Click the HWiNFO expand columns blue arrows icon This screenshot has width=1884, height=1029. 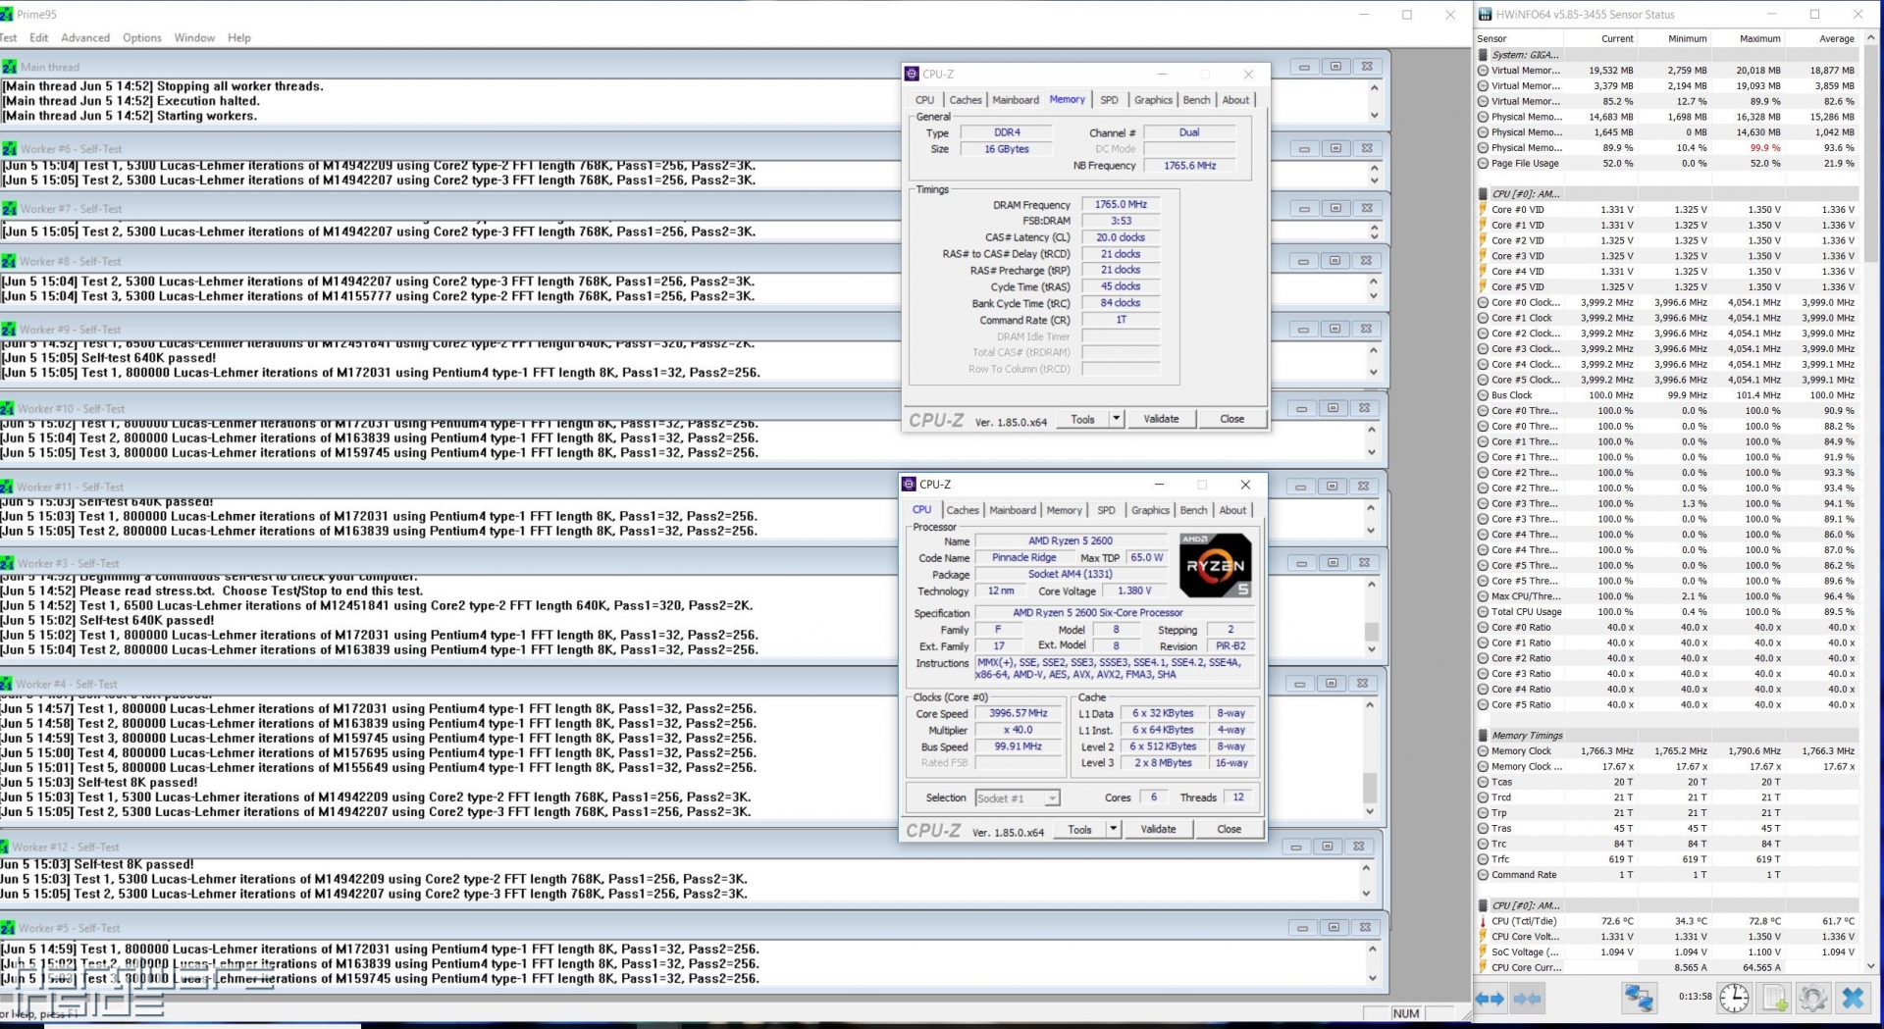pyautogui.click(x=1490, y=999)
